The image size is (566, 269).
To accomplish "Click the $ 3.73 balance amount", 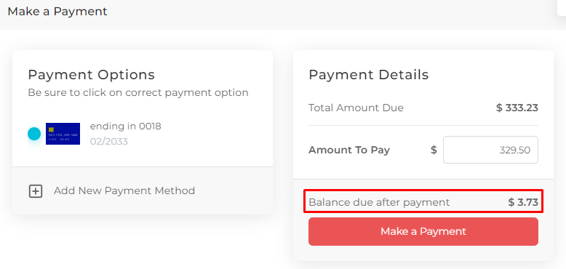I will (523, 202).
